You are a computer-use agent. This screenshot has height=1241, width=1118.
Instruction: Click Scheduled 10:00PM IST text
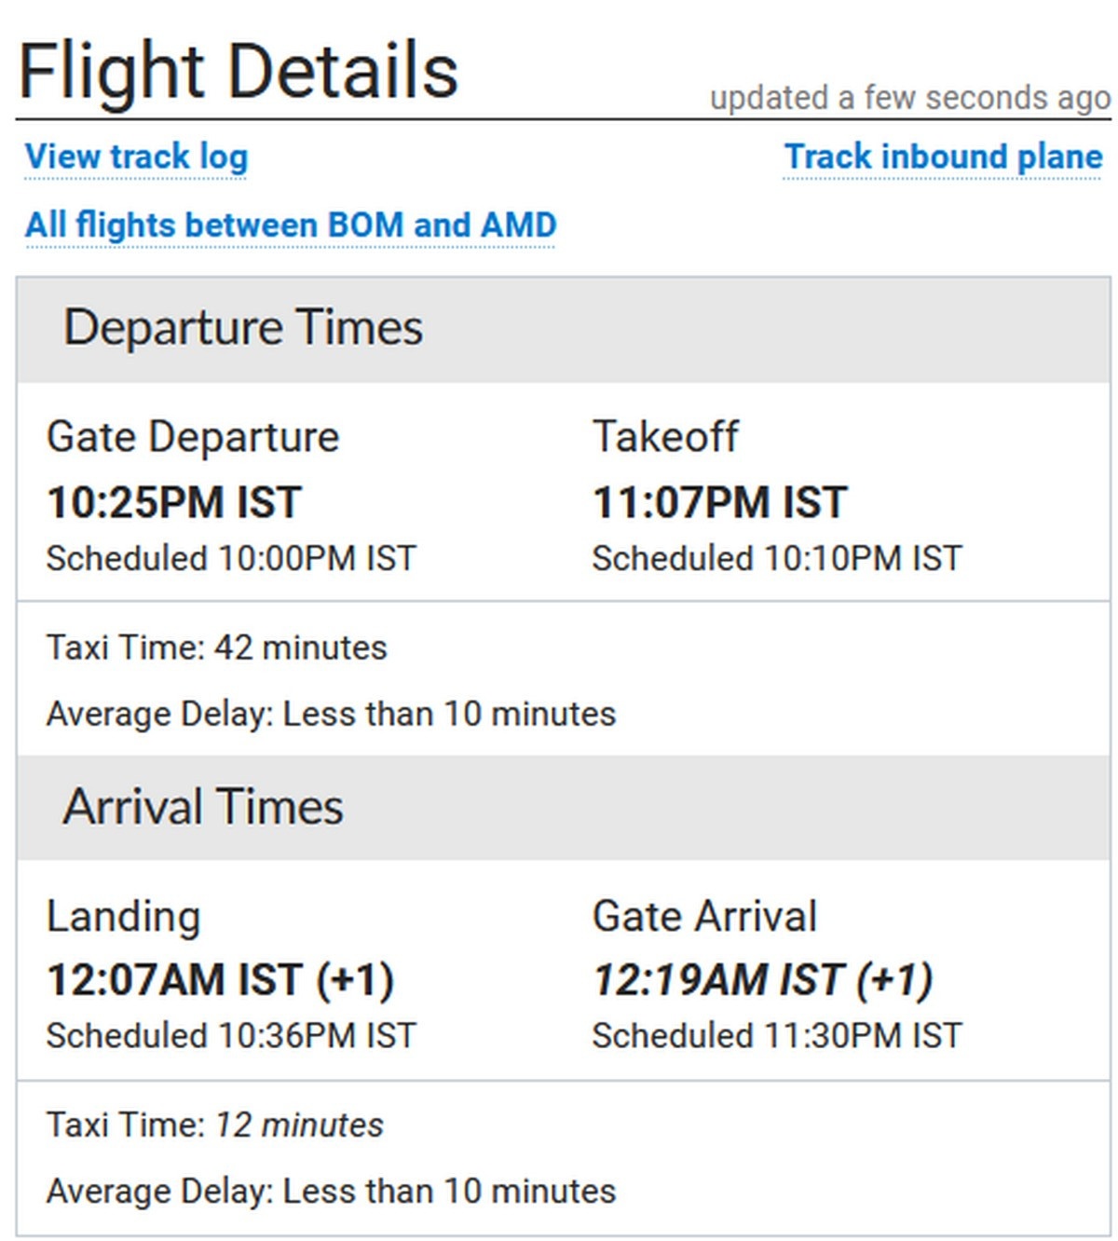point(231,559)
